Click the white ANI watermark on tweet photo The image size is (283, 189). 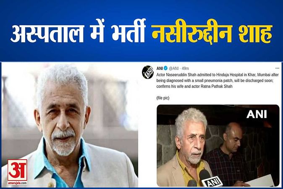pos(257,114)
